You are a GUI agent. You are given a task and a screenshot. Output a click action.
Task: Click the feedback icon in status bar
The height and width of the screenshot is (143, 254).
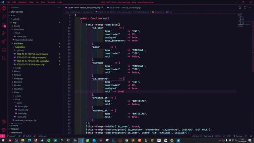[x=246, y=136]
